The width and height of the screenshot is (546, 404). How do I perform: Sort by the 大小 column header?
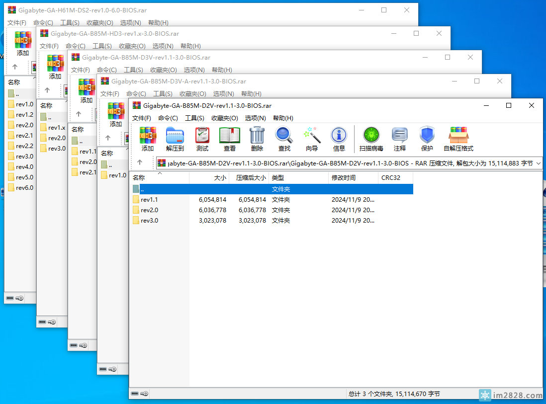[209, 178]
